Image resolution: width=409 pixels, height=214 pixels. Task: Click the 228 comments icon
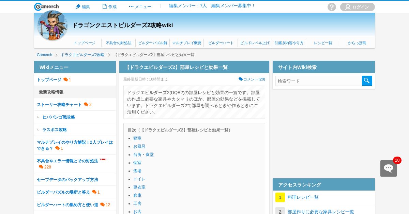click(x=41, y=167)
